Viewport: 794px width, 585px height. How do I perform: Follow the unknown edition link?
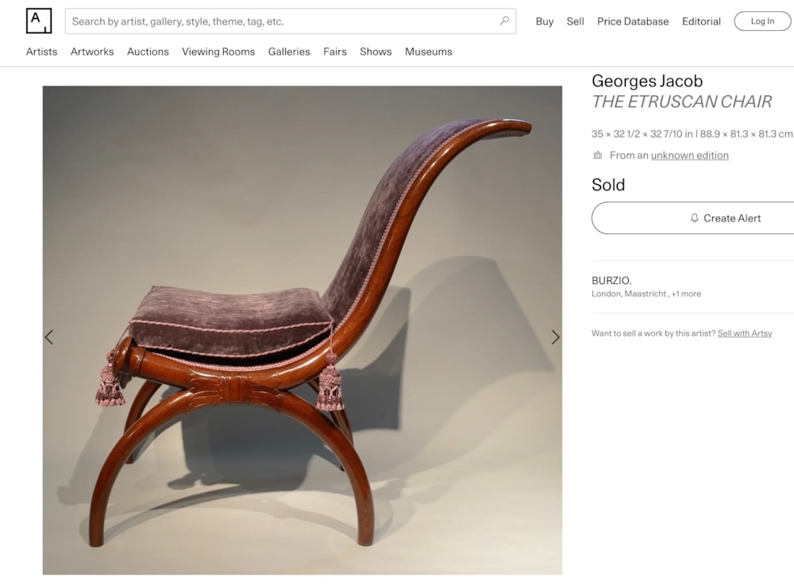[690, 156]
